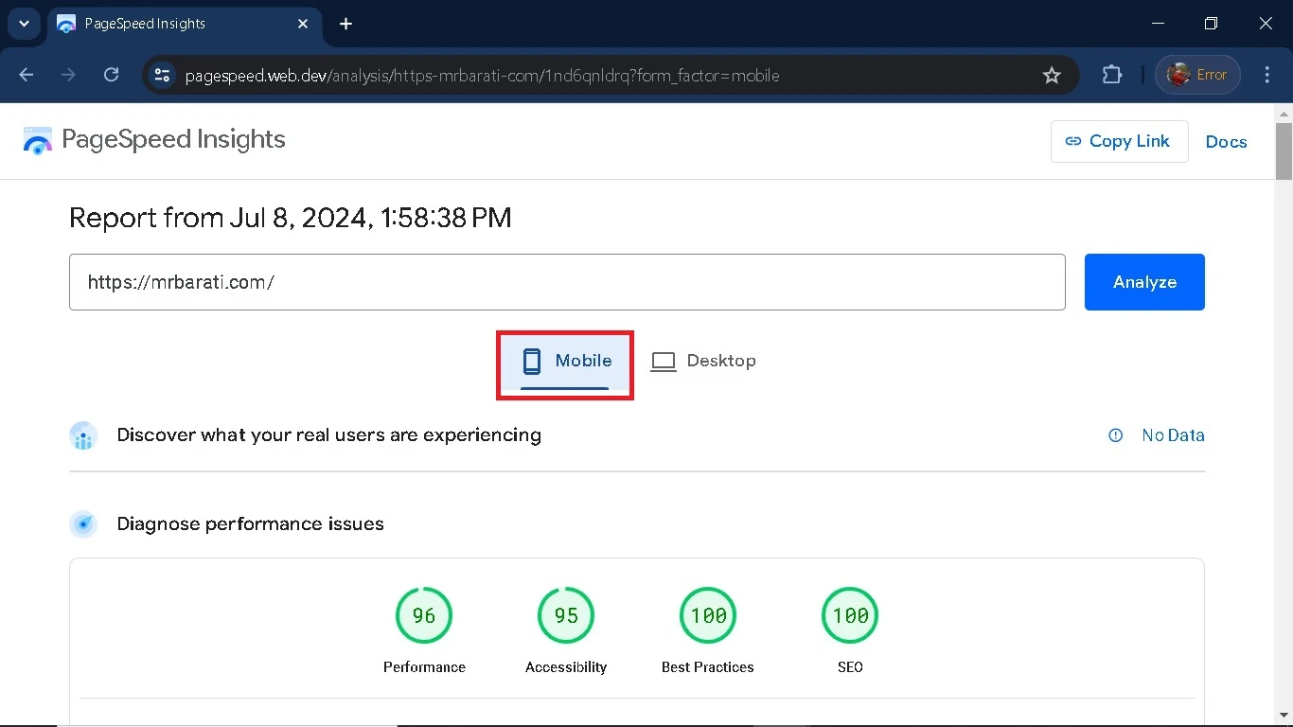The image size is (1293, 727).
Task: Open the Chrome three-dot menu
Action: [1267, 75]
